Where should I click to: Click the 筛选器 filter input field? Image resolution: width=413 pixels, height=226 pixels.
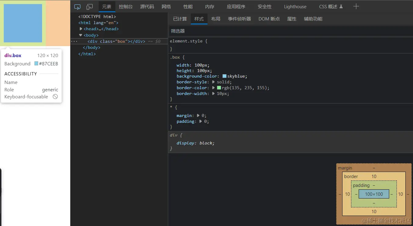290,31
